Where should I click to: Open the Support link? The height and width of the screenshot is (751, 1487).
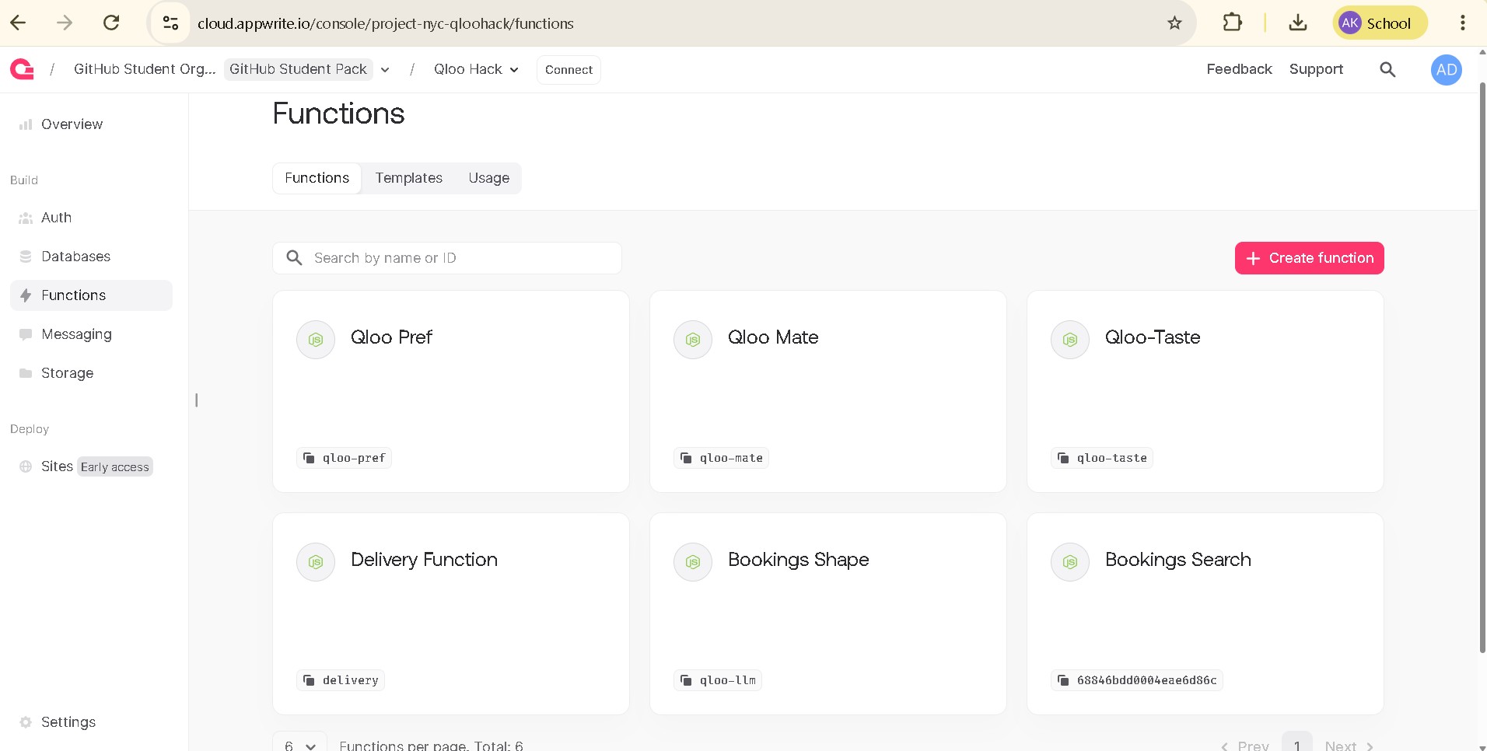pyautogui.click(x=1316, y=69)
